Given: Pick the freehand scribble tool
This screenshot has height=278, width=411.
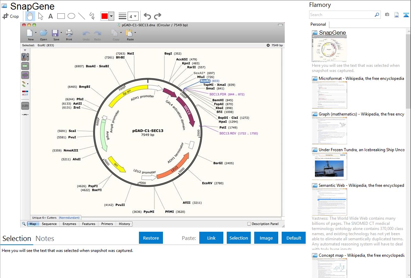Looking at the screenshot, I should pos(92,16).
